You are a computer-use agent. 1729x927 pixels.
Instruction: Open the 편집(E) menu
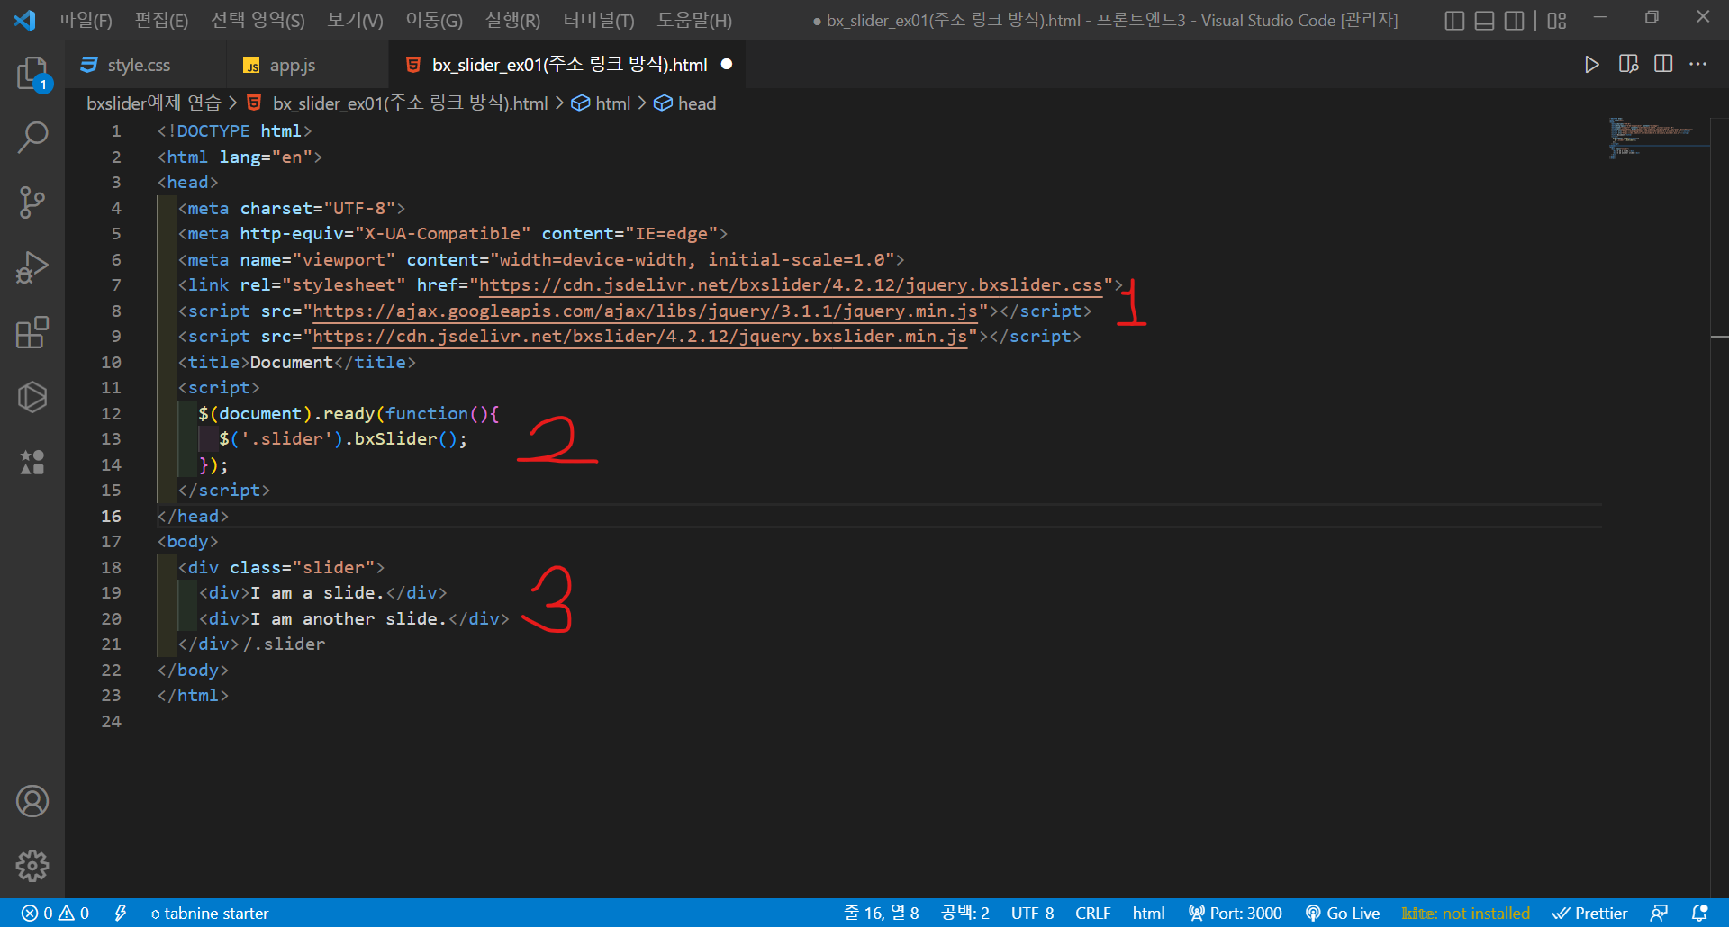pos(162,20)
